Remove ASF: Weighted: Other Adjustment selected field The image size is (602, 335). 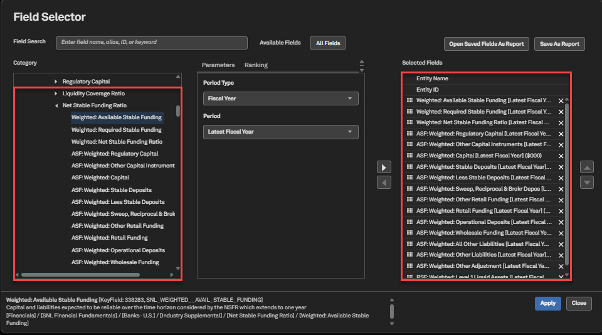tap(561, 266)
